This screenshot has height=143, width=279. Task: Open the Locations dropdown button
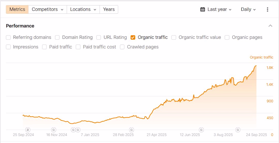tap(83, 9)
